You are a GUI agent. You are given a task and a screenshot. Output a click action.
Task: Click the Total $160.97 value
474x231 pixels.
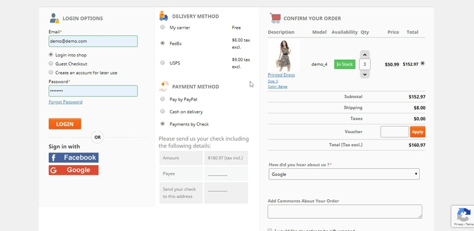pyautogui.click(x=417, y=145)
